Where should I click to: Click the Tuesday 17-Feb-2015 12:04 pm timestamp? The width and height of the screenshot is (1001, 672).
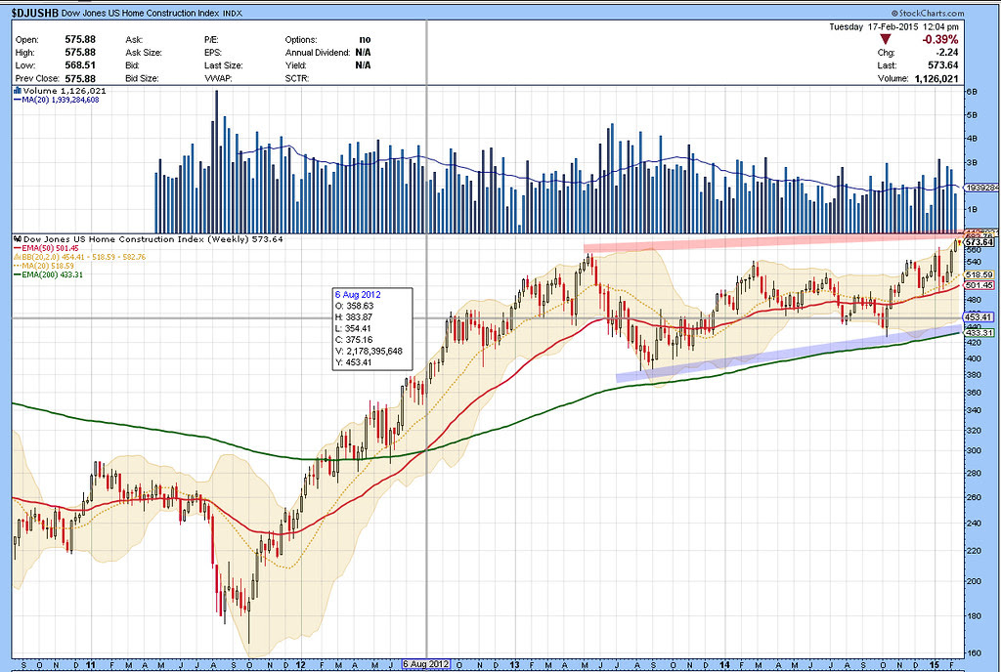click(x=893, y=26)
